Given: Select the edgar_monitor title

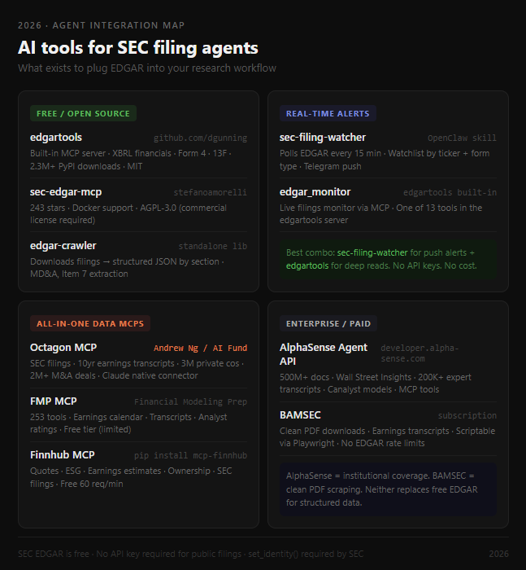Looking at the screenshot, I should 315,192.
